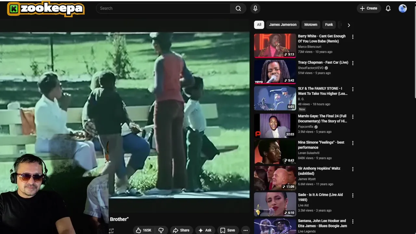This screenshot has width=416, height=234.
Task: Start voice search with microphone icon
Action: click(x=255, y=8)
